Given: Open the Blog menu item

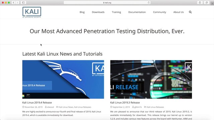Looking at the screenshot, I should 82,12.
